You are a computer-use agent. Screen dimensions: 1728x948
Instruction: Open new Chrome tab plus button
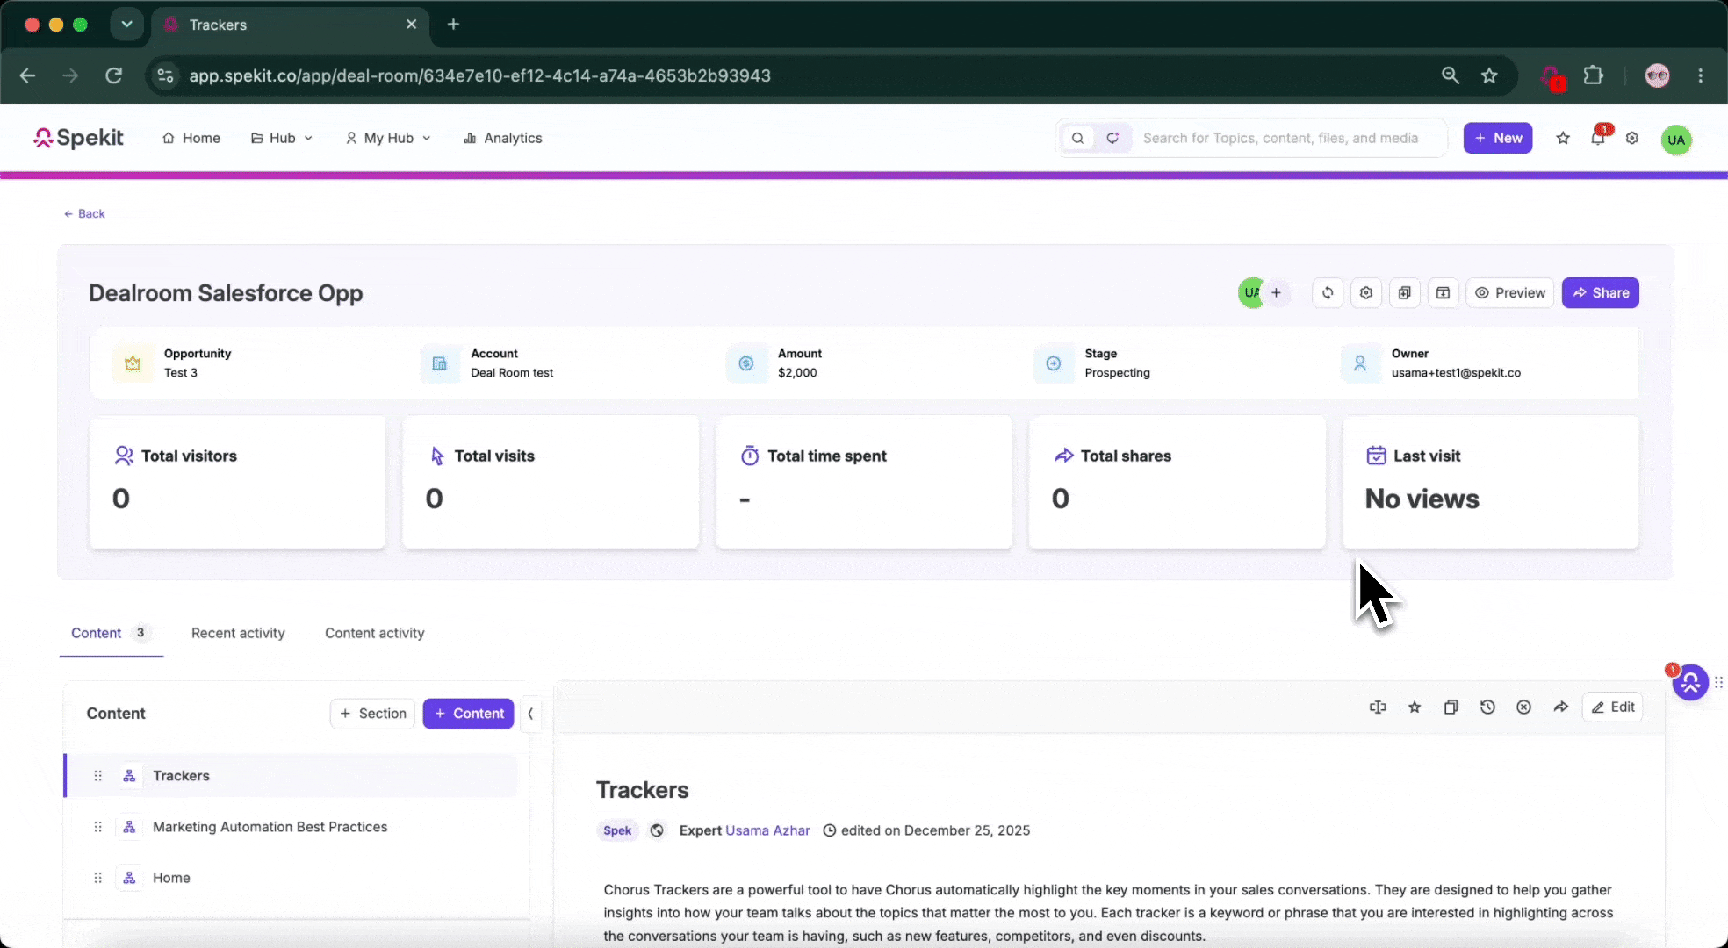pyautogui.click(x=453, y=25)
